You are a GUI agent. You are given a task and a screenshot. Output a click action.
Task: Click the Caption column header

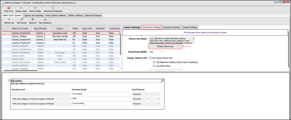click(60, 28)
